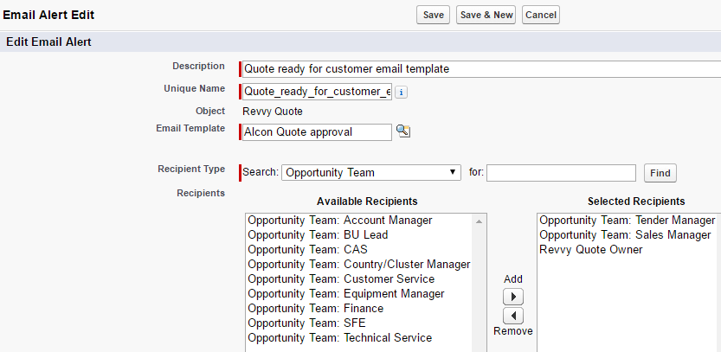The image size is (721, 352).
Task: Click the Email Template lookup icon
Action: coord(402,131)
